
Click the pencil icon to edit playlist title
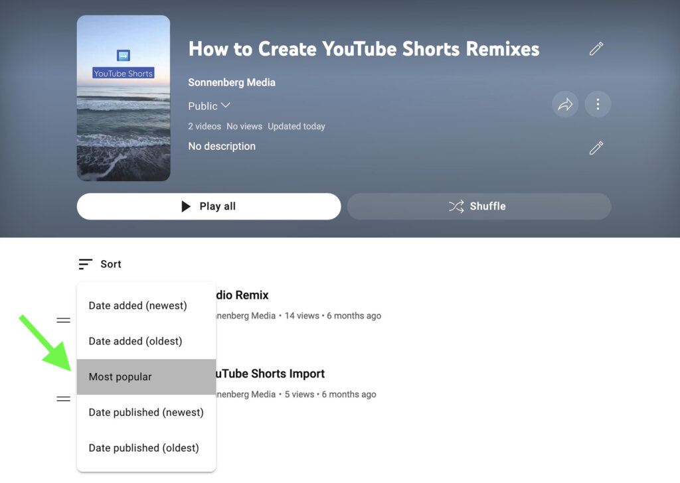tap(596, 48)
